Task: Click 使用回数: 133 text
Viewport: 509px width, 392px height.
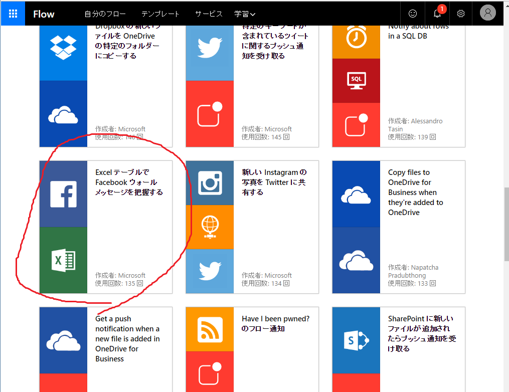Action: pyautogui.click(x=412, y=283)
